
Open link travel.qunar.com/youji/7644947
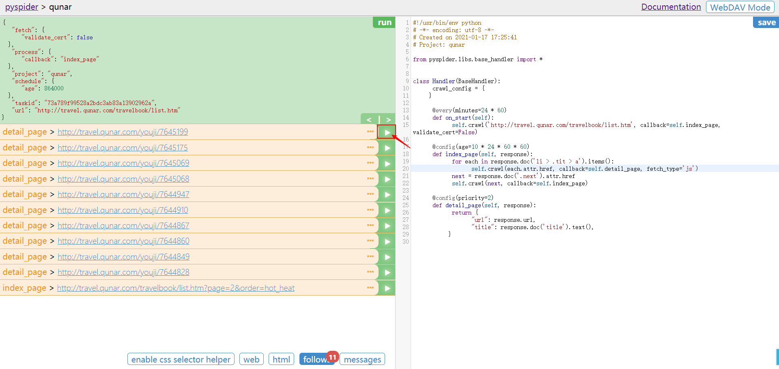coord(123,194)
